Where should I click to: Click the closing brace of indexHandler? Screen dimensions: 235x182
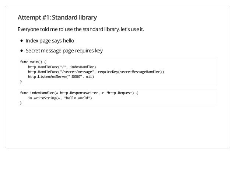point(21,103)
